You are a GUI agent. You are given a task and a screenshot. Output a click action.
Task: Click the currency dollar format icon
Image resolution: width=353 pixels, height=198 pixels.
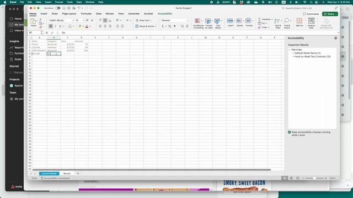coord(163,26)
